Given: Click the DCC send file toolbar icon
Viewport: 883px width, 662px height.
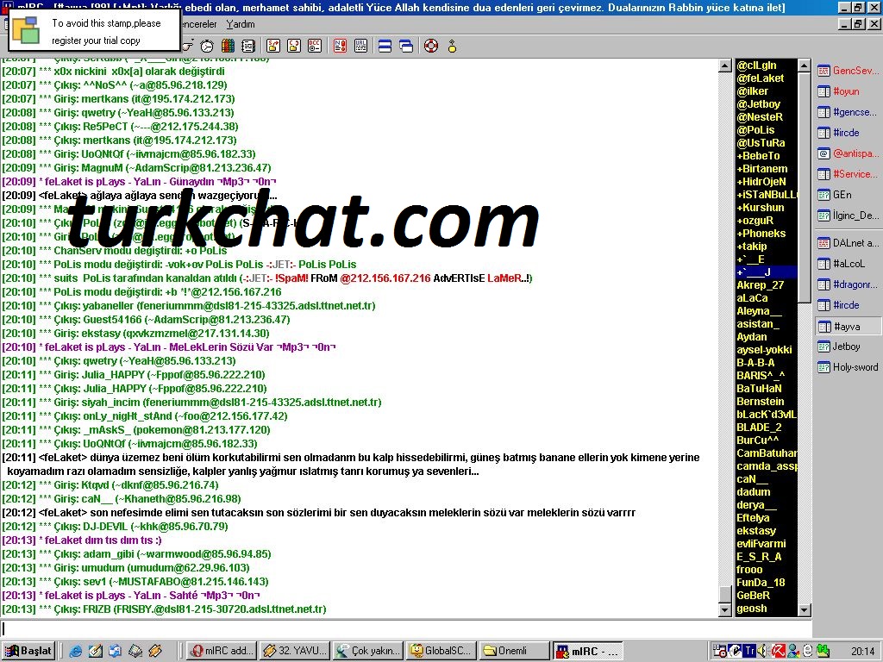Looking at the screenshot, I should (x=273, y=47).
